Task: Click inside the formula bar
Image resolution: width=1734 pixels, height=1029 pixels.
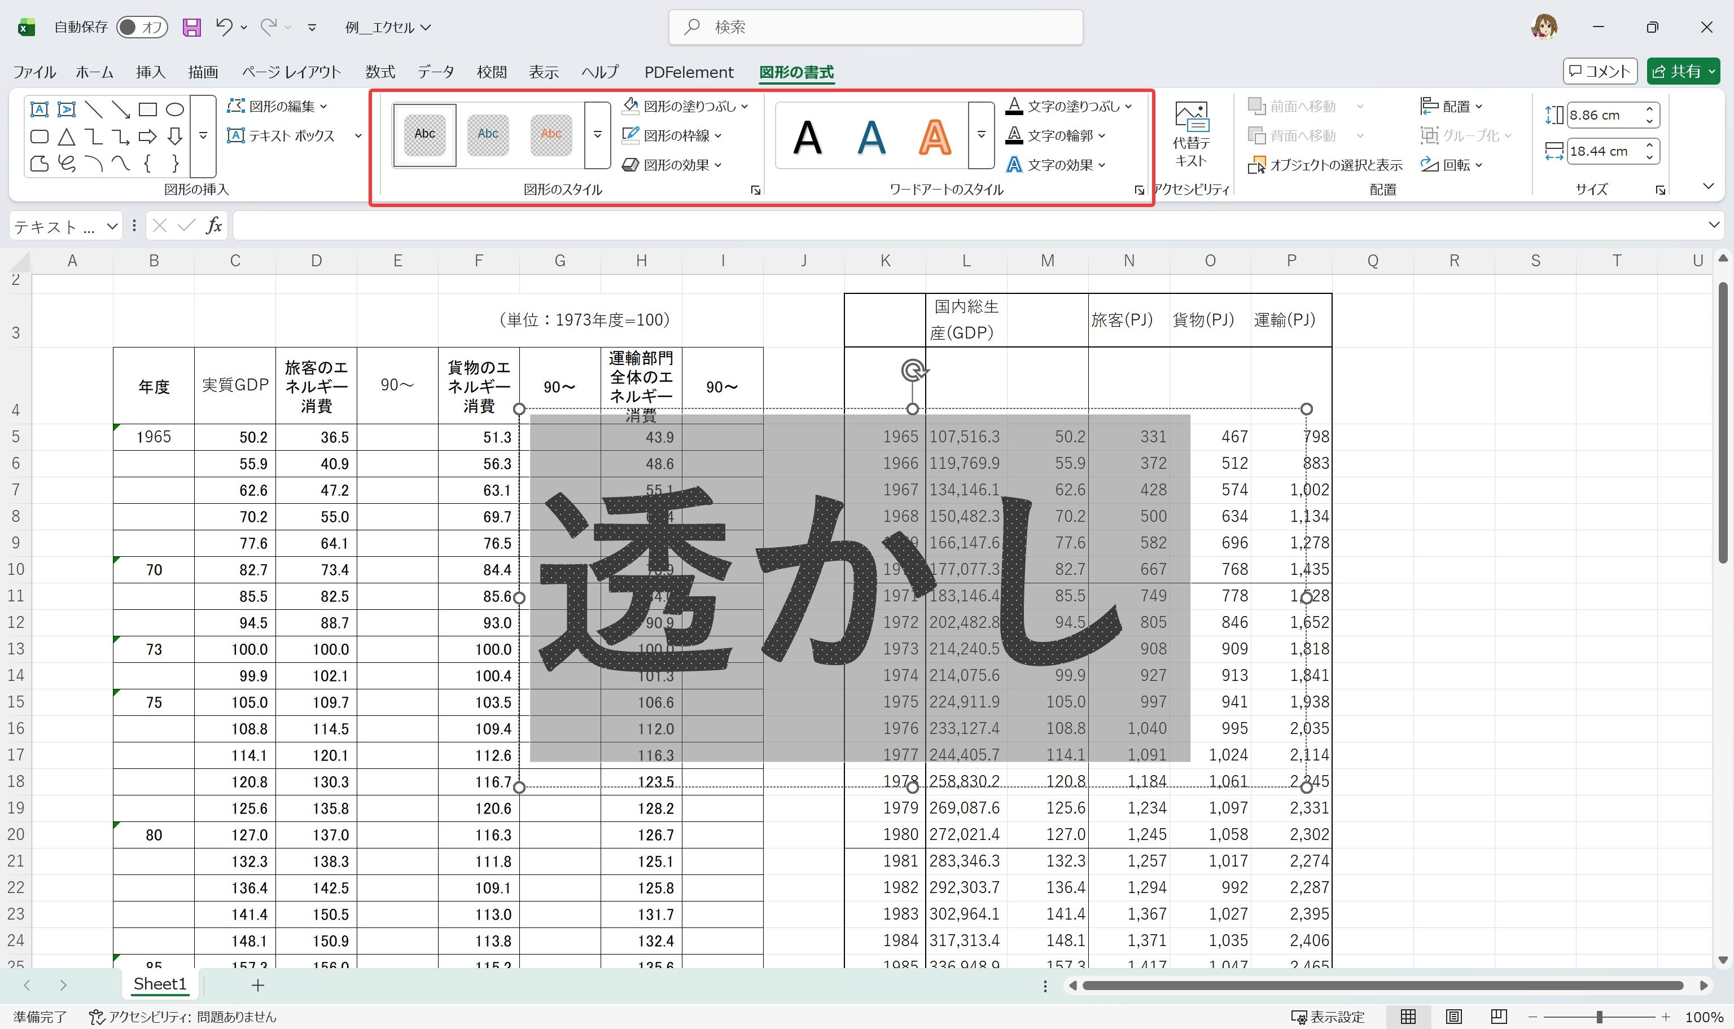Action: (x=833, y=225)
